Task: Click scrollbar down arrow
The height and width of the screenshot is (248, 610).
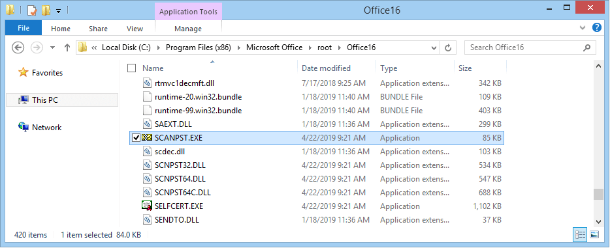Action: 599,222
